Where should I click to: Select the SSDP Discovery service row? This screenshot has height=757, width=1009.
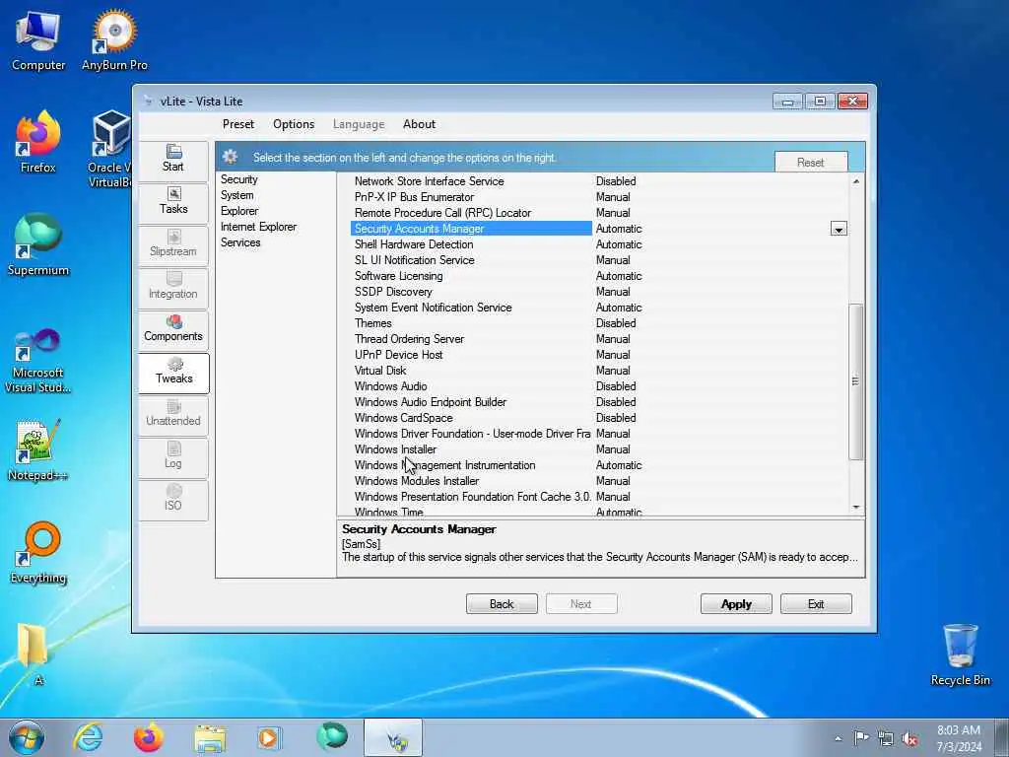click(x=600, y=292)
